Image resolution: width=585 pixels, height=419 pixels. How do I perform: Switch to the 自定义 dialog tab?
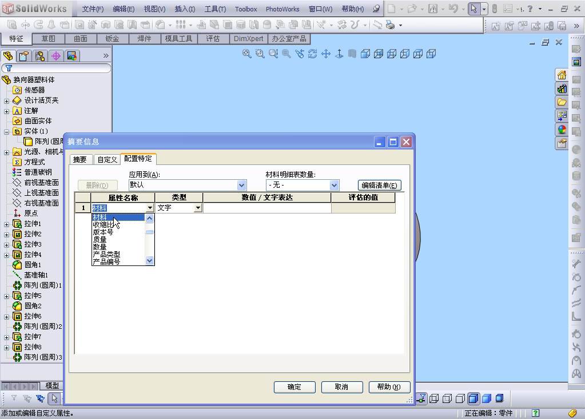click(107, 159)
